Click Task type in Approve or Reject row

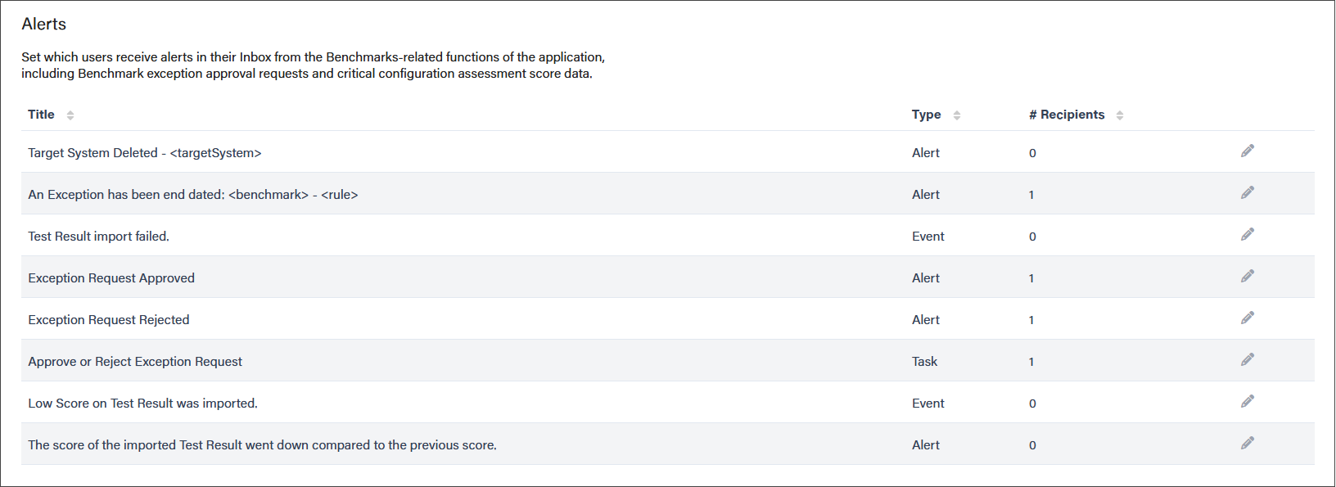(x=924, y=362)
